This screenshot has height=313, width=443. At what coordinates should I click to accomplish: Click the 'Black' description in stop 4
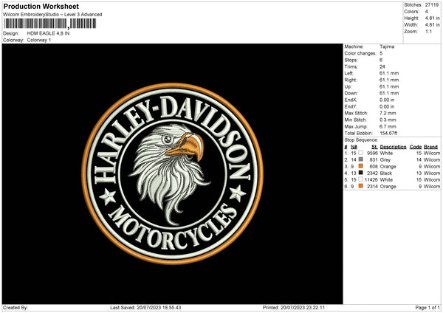[x=386, y=173]
